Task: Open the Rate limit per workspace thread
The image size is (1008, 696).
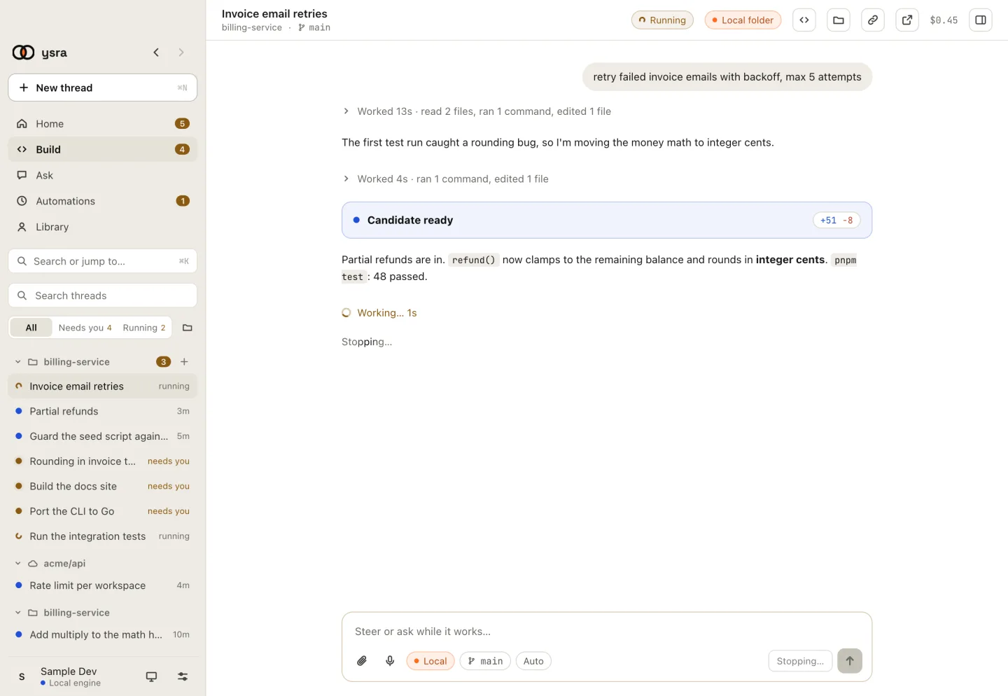Action: tap(103, 586)
